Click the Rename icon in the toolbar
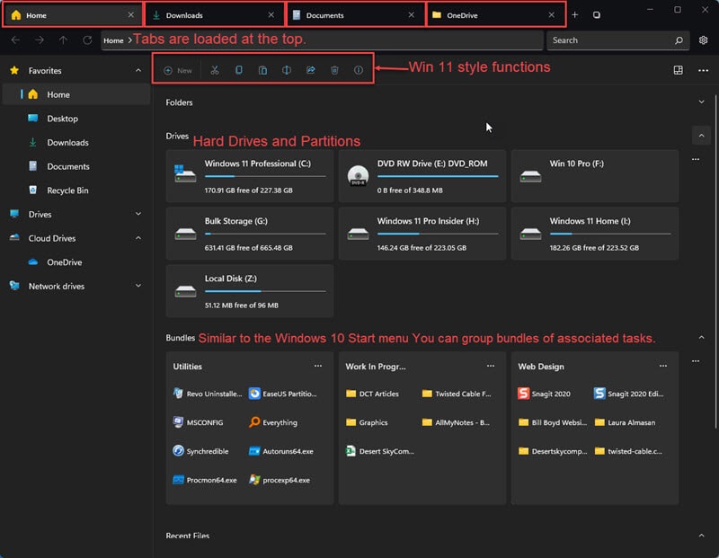The width and height of the screenshot is (719, 558). point(287,70)
